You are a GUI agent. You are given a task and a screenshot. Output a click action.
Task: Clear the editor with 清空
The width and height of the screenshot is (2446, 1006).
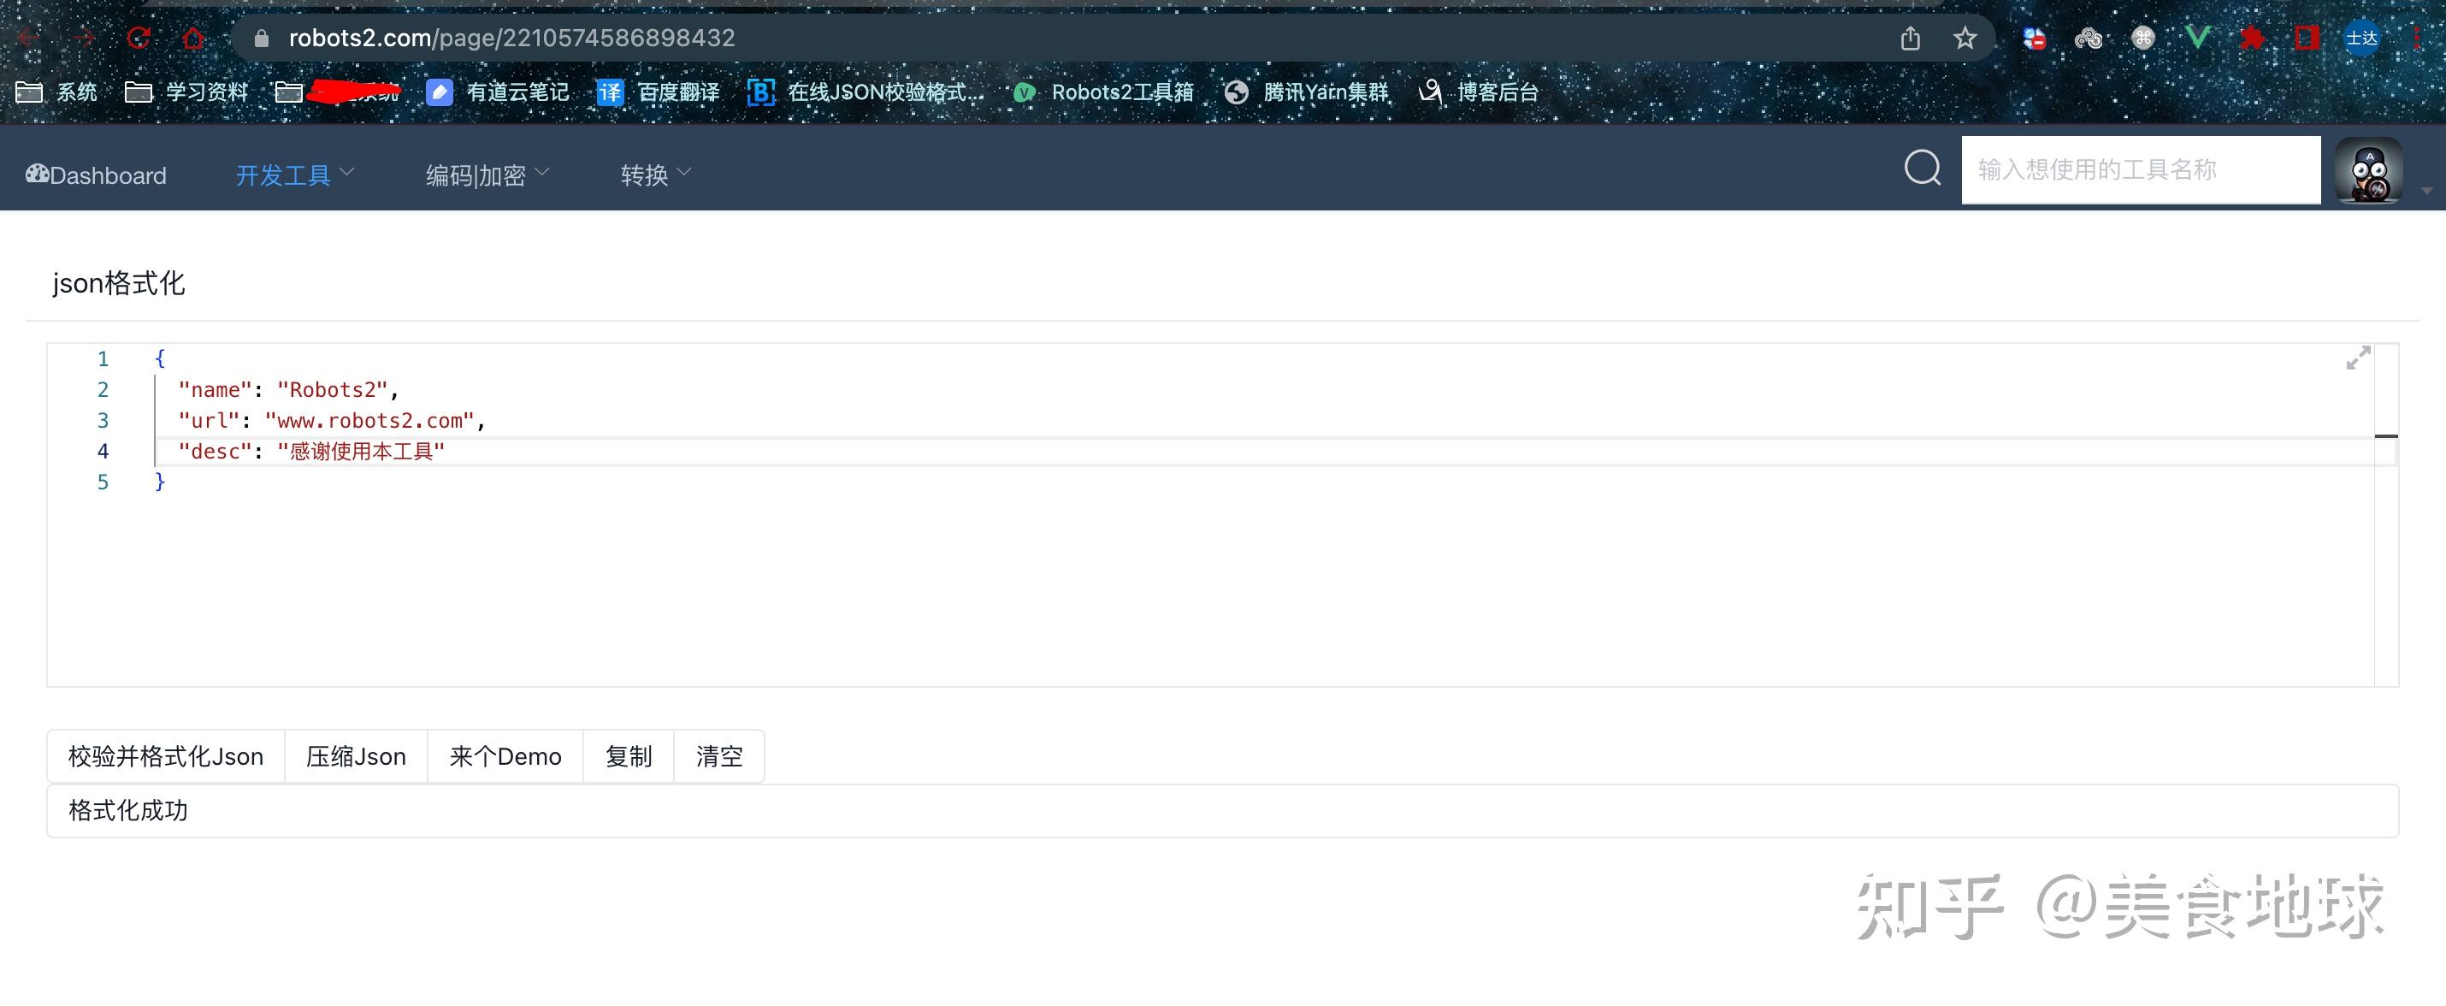pos(718,756)
